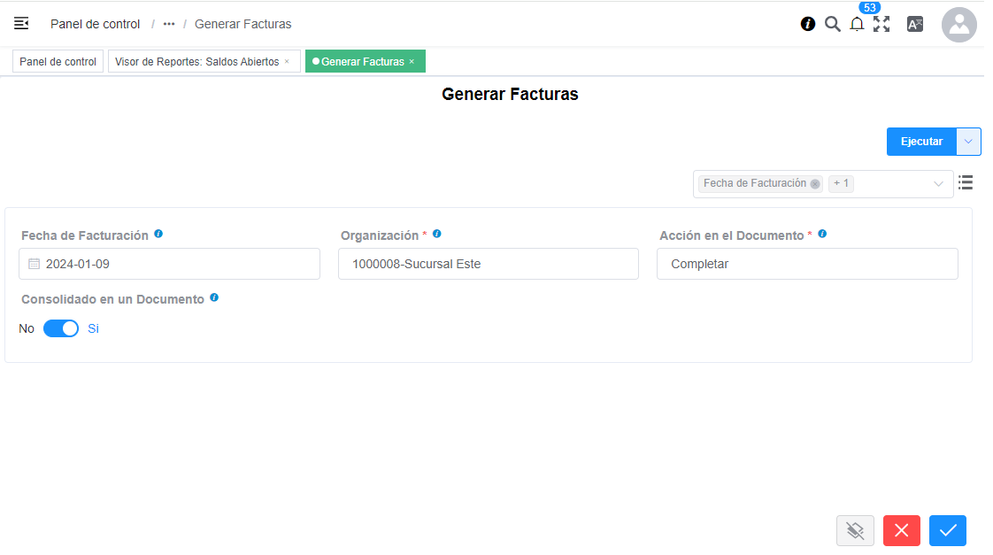
Task: Toggle the Consolidado en un Documento switch
Action: point(61,328)
